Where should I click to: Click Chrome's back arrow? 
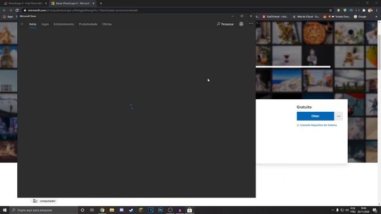coord(4,11)
